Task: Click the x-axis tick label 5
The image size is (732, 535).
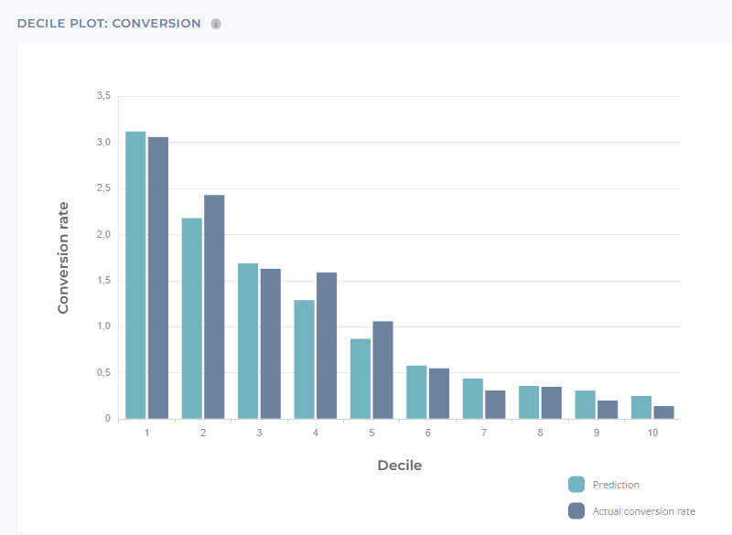Action: pyautogui.click(x=371, y=433)
